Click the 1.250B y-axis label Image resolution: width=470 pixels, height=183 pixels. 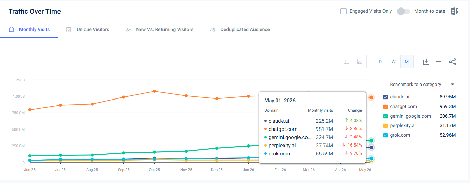pos(19,80)
